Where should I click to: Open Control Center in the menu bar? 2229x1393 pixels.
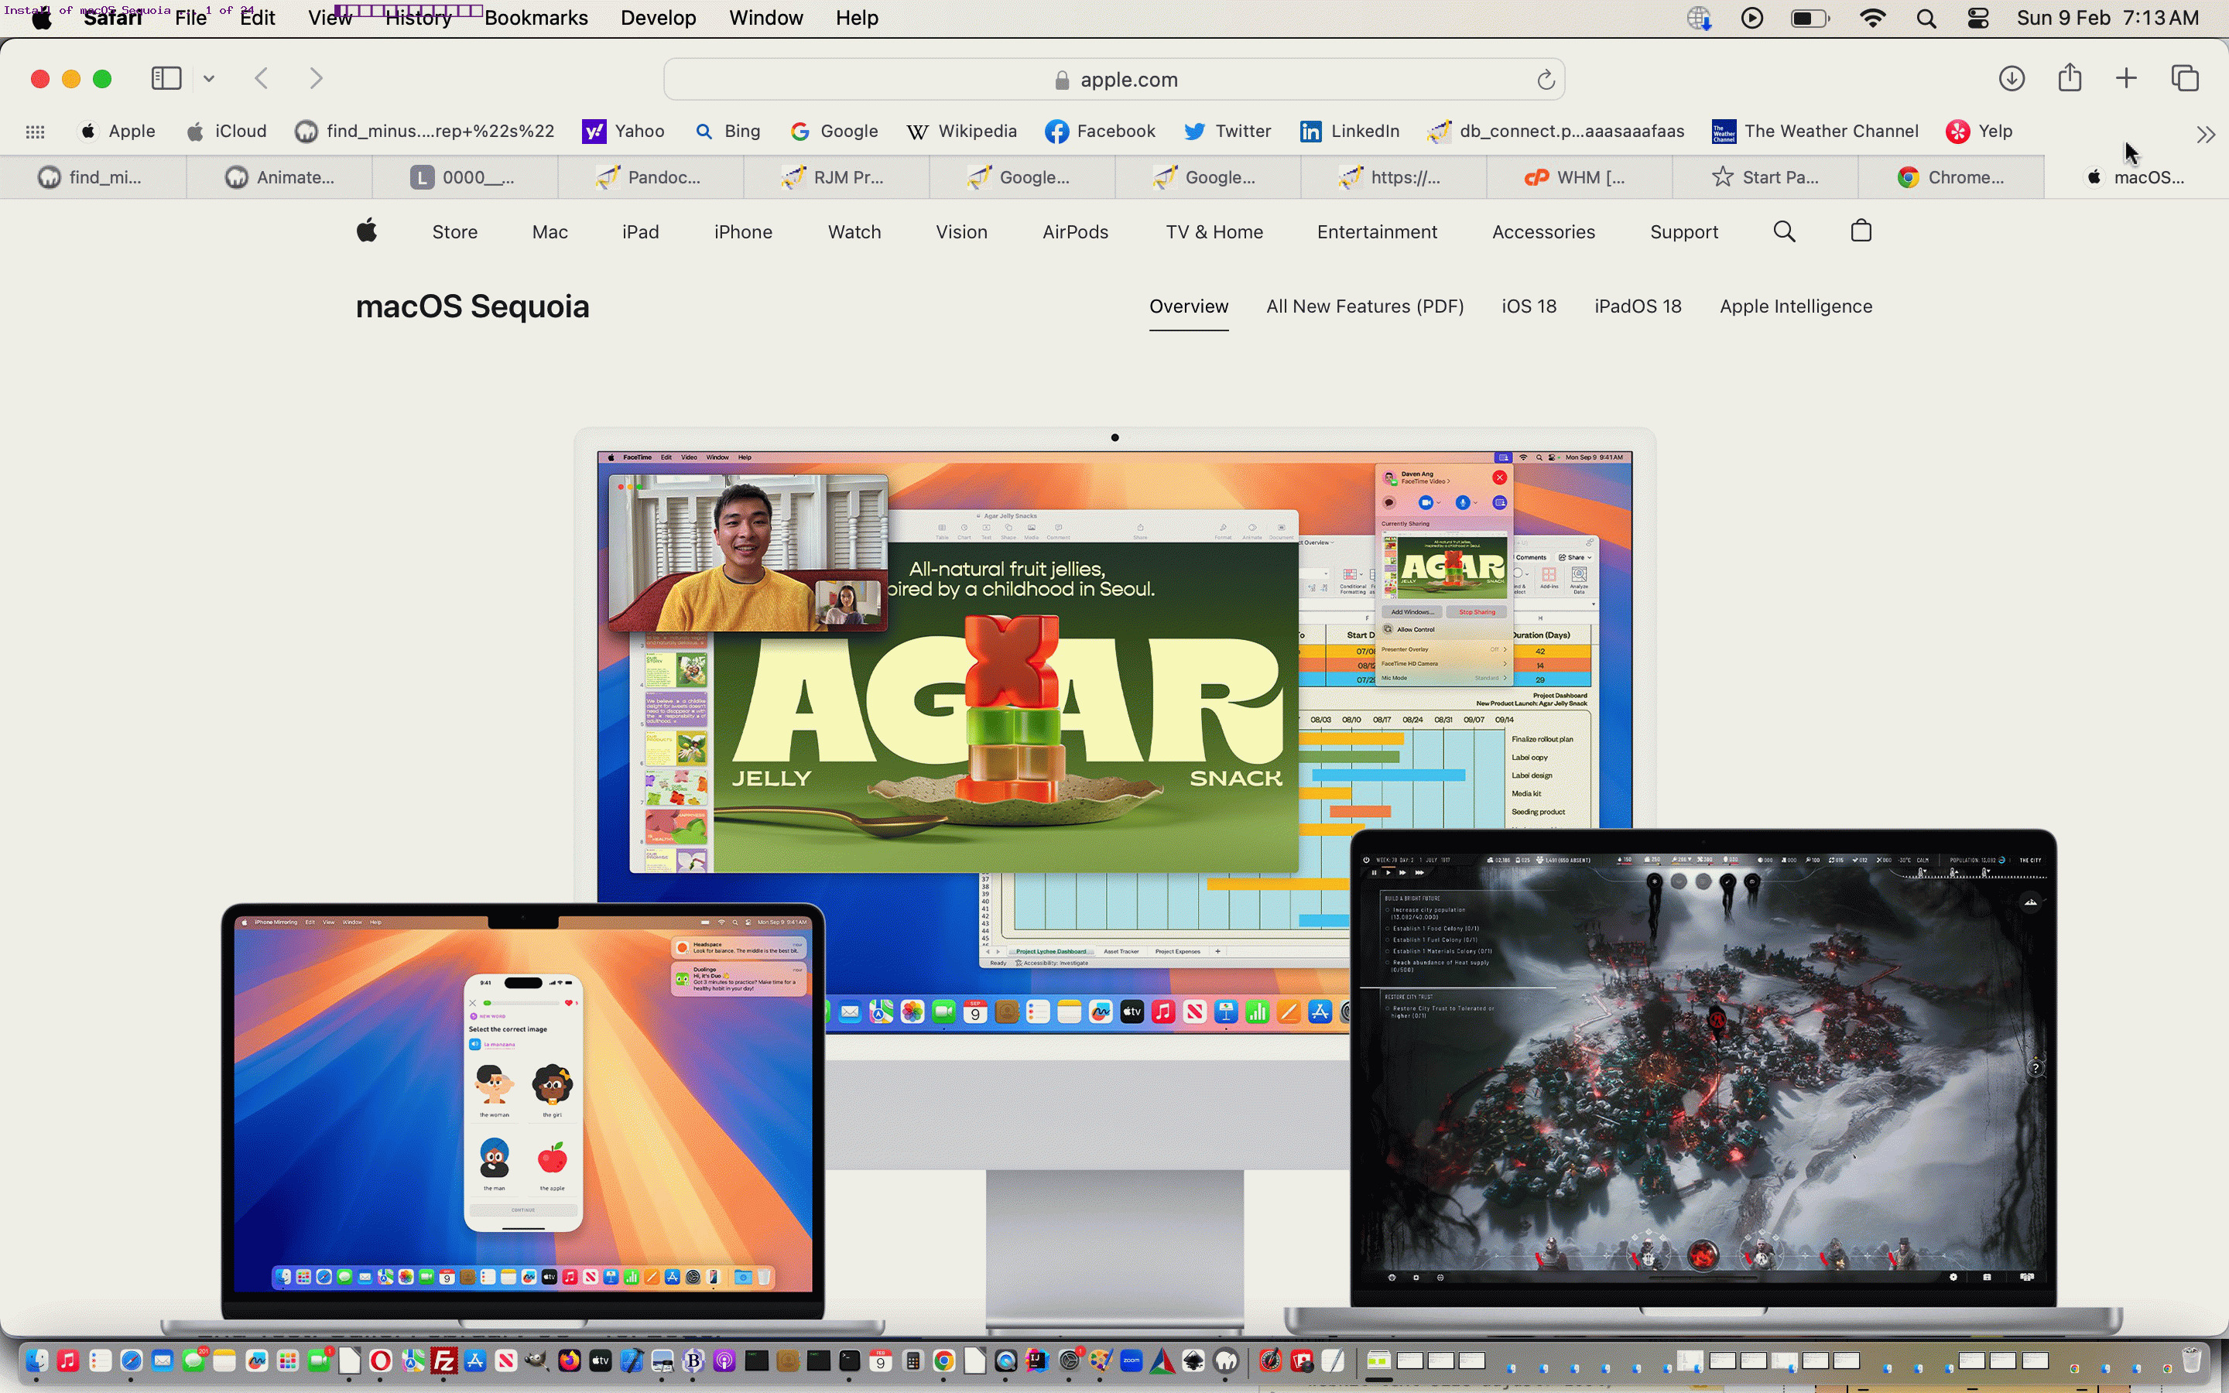[1977, 19]
